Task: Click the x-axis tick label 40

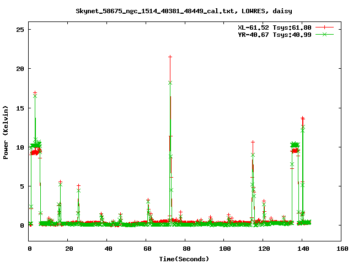Action: coord(108,249)
